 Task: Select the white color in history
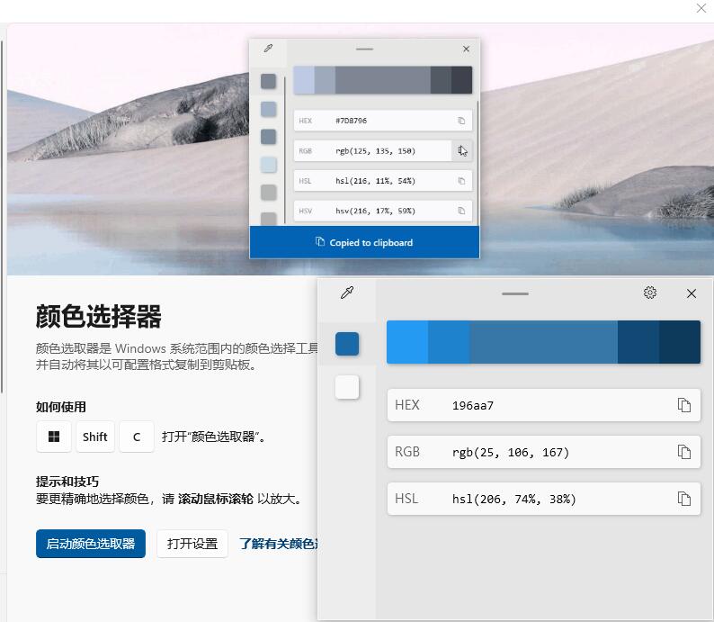(x=347, y=387)
